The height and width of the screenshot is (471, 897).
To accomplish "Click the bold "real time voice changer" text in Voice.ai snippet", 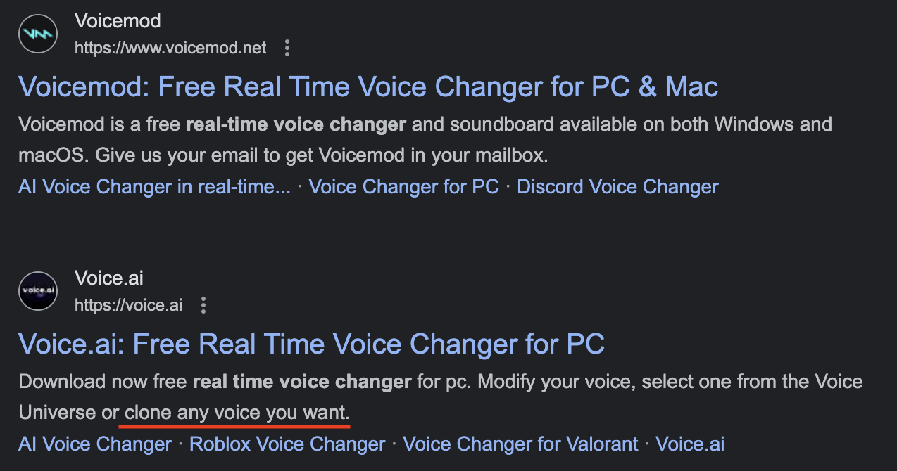I will [x=301, y=382].
